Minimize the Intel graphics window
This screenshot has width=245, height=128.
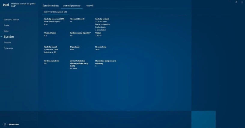(x=230, y=2)
